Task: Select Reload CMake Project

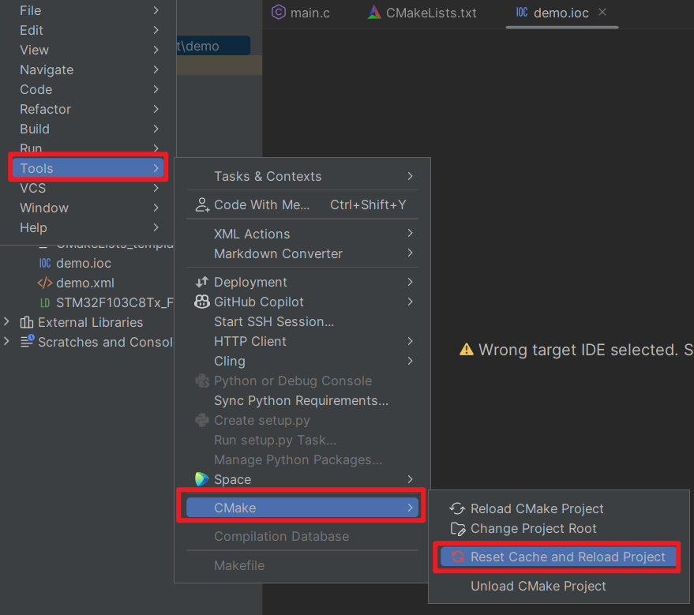Action: (x=559, y=508)
